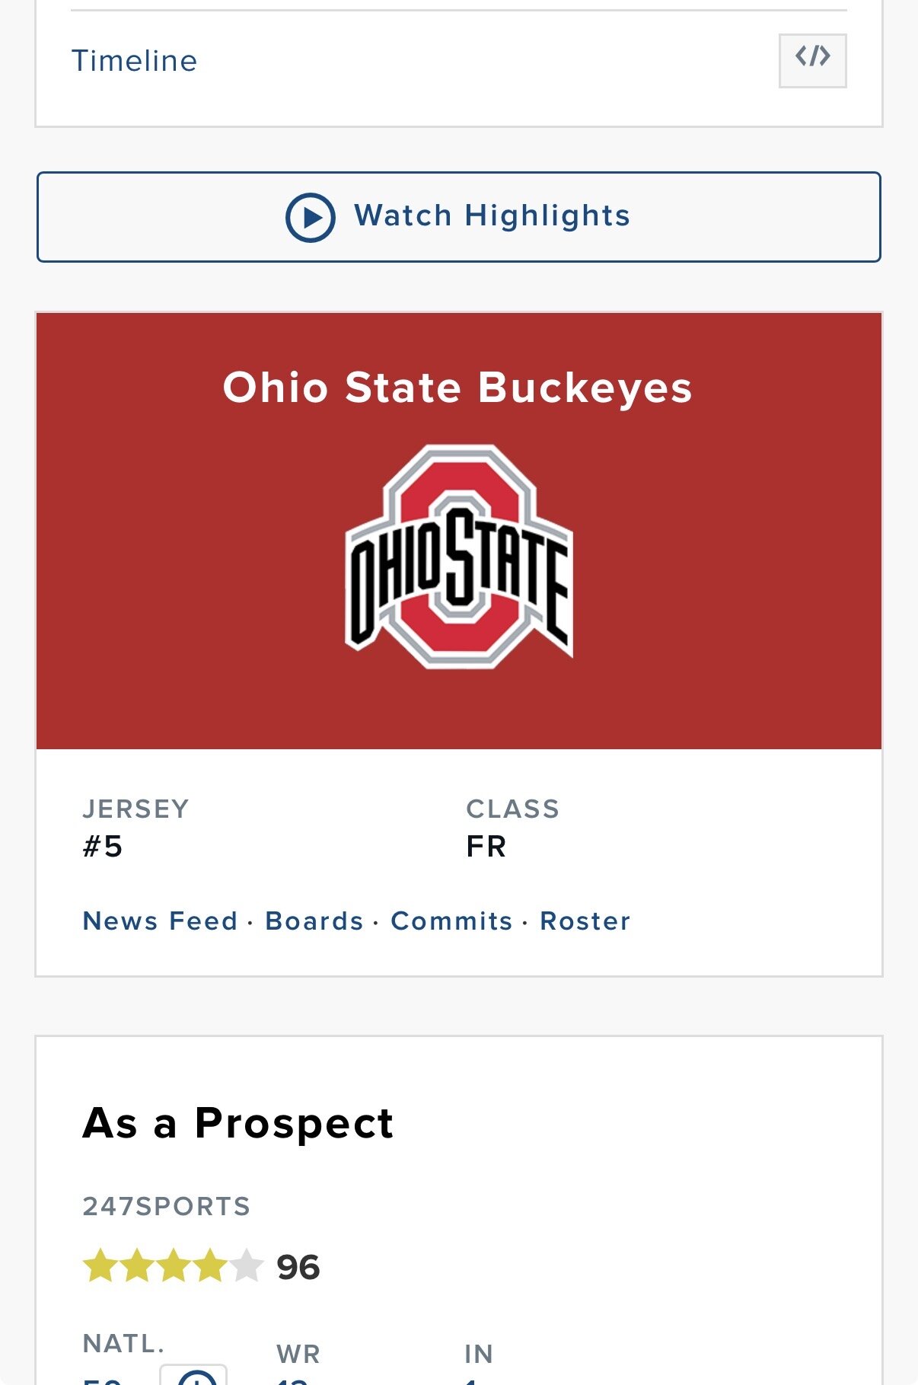Click the gray fifth rating star
This screenshot has height=1385, width=918.
[247, 1266]
